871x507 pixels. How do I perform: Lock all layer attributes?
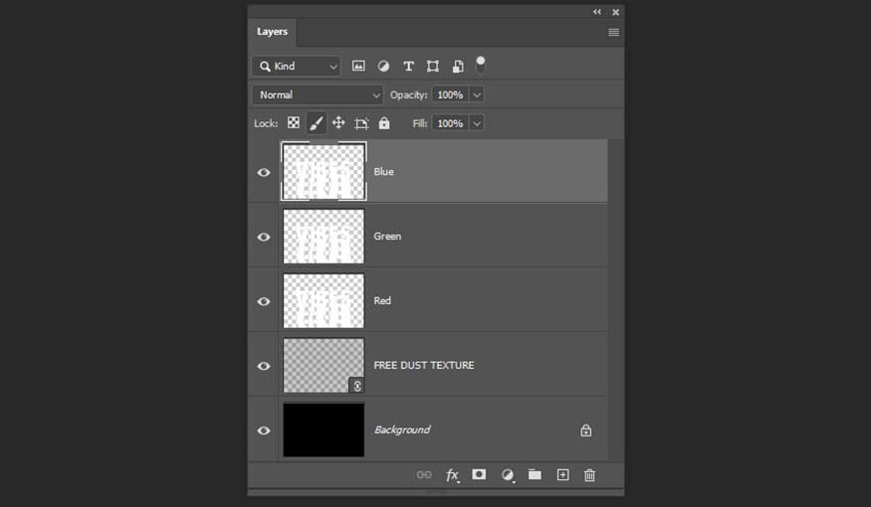point(384,122)
